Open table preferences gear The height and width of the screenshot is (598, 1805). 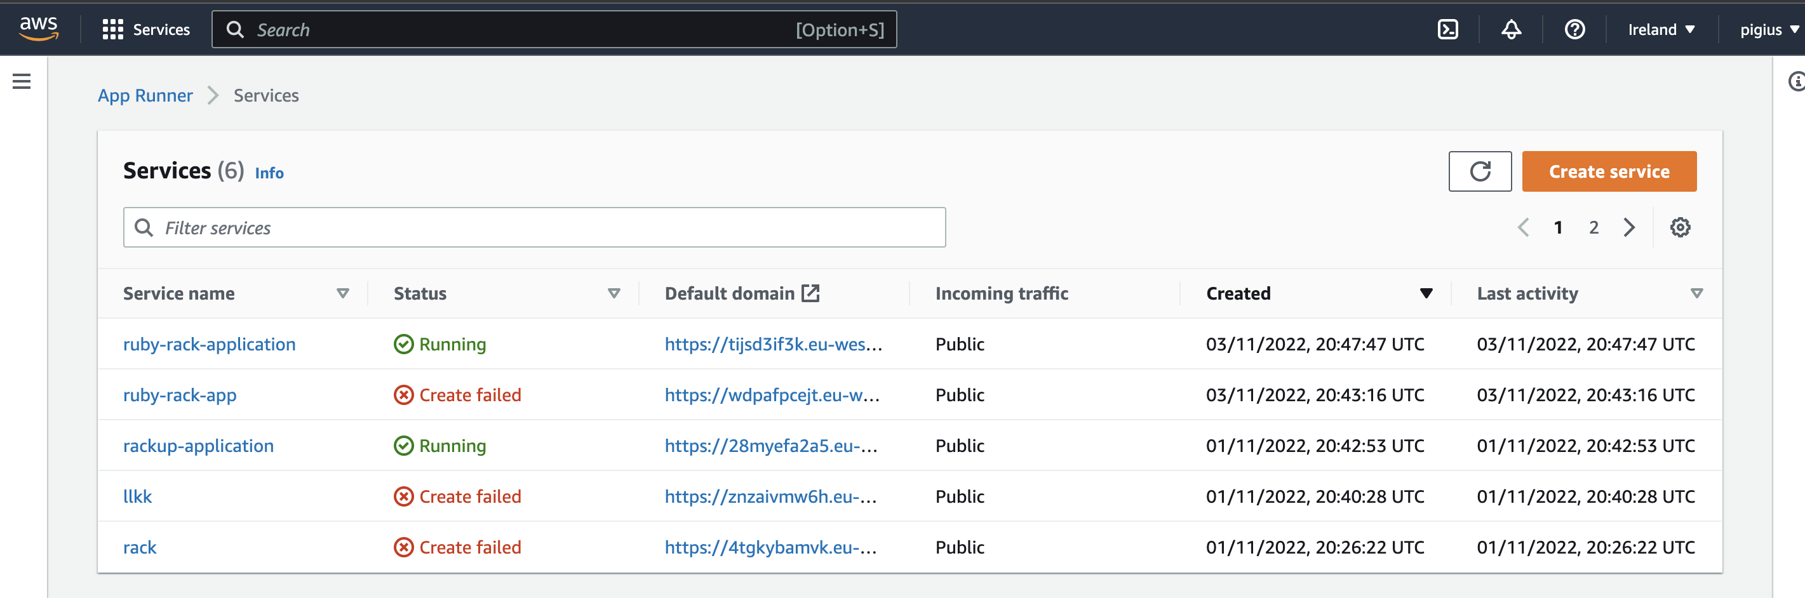point(1680,227)
